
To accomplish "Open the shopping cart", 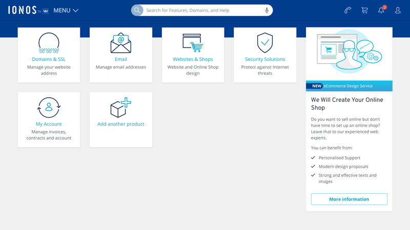I will click(364, 10).
